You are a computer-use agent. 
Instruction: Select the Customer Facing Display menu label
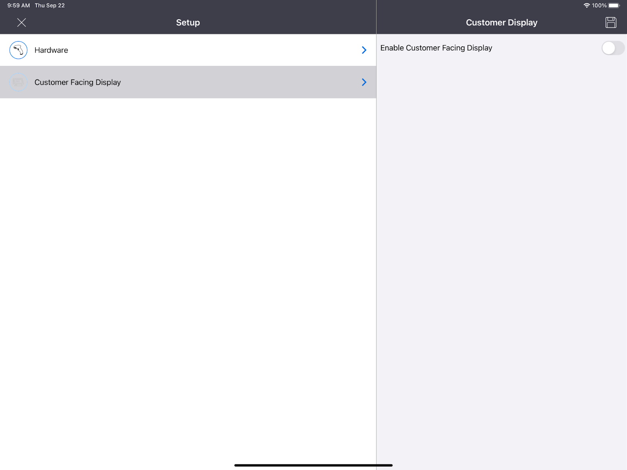point(78,82)
